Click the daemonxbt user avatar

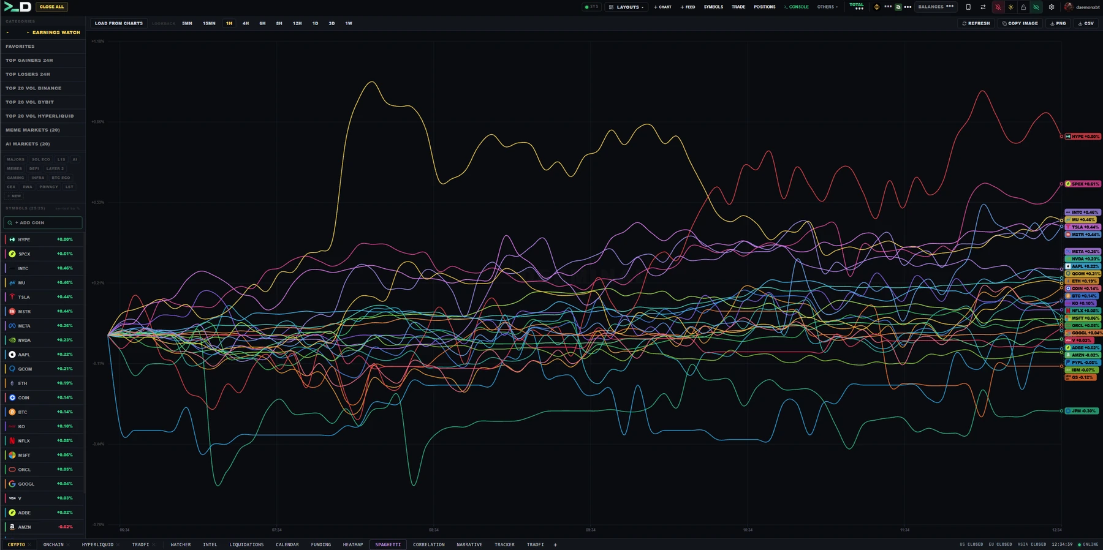pos(1069,7)
